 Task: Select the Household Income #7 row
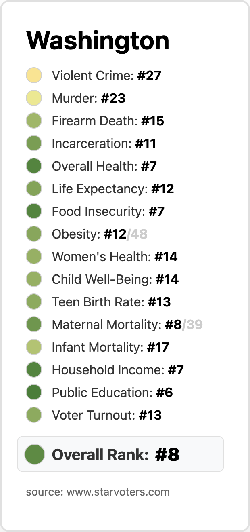pyautogui.click(x=118, y=370)
